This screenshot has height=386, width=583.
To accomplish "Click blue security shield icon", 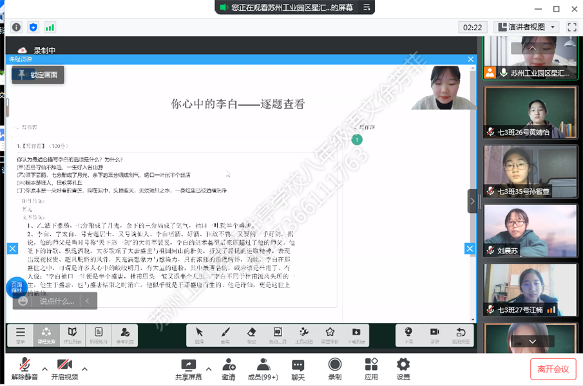I will coord(33,27).
